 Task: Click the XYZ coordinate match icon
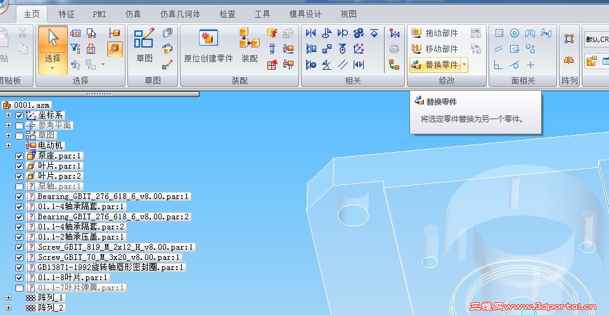(x=359, y=49)
